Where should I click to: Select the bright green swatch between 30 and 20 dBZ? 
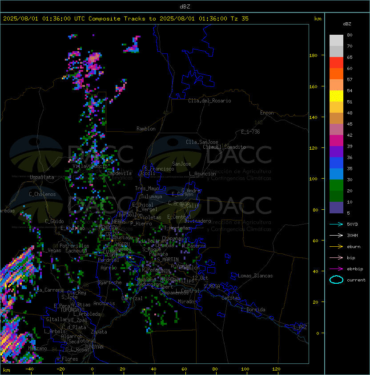pyautogui.click(x=336, y=185)
